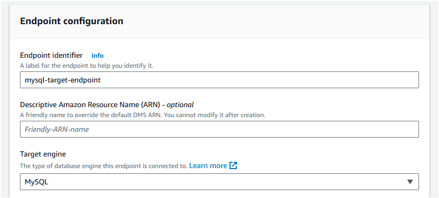Click the 'A label for the endpoint' description
The height and width of the screenshot is (198, 439).
(87, 66)
